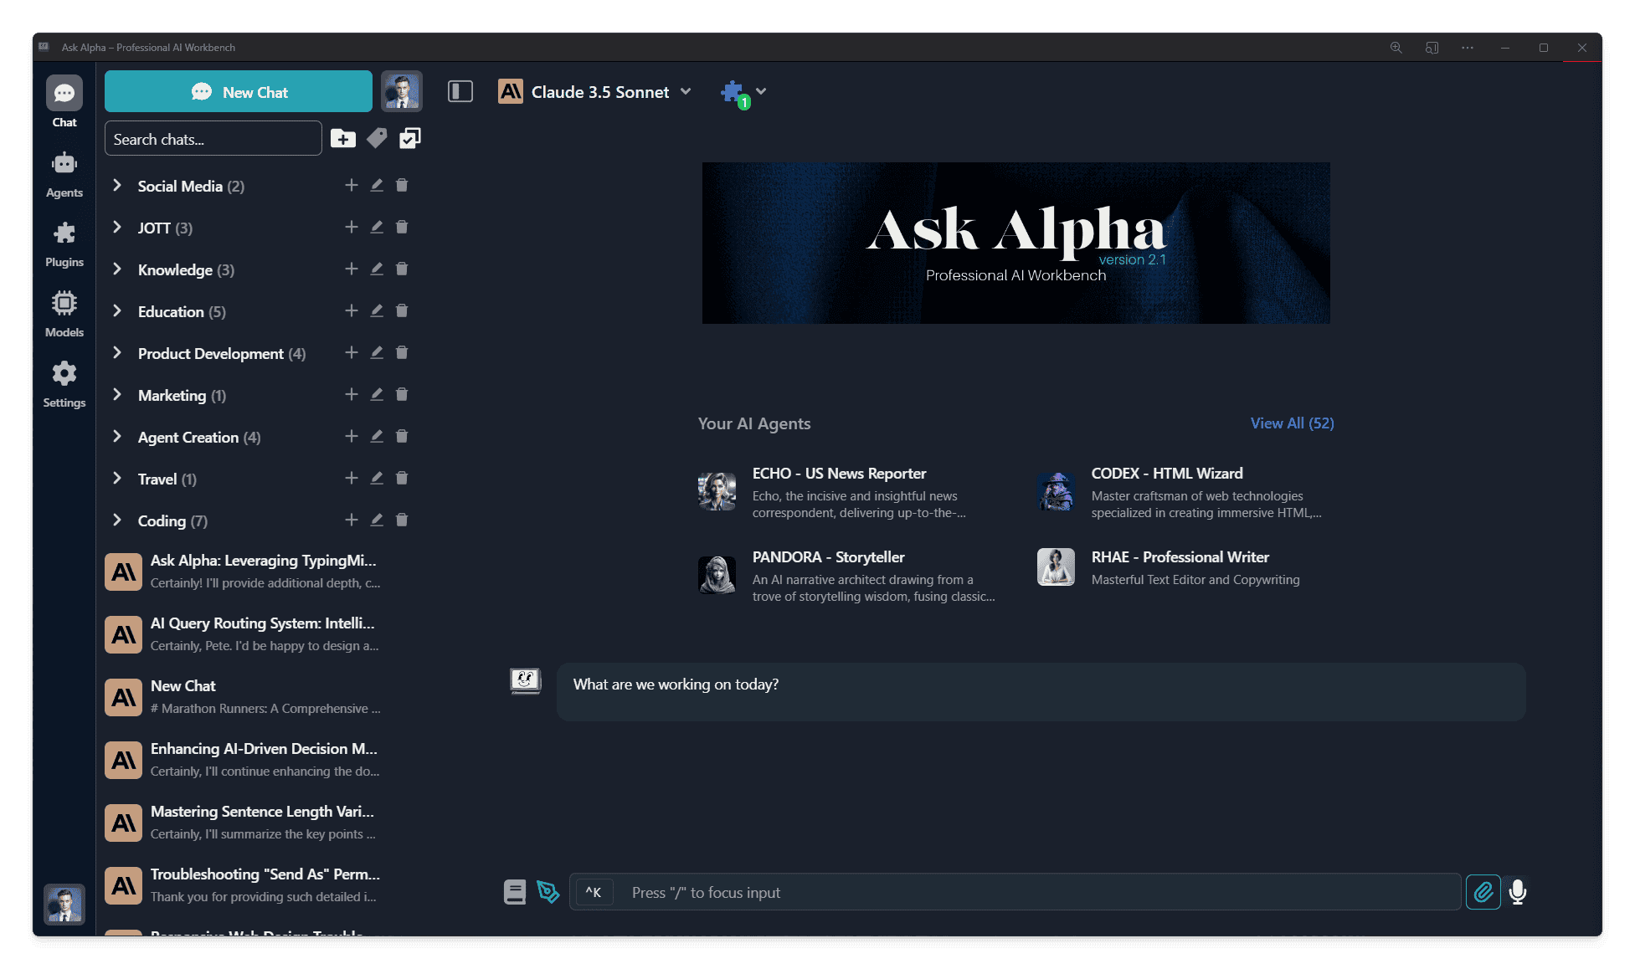Rename the Education folder
The image size is (1635, 969).
[x=377, y=310]
